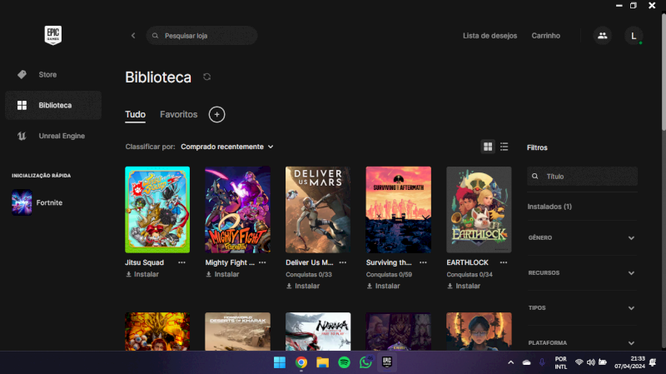Click Conquistas 0/33 under Deliver Us Mars

click(309, 275)
